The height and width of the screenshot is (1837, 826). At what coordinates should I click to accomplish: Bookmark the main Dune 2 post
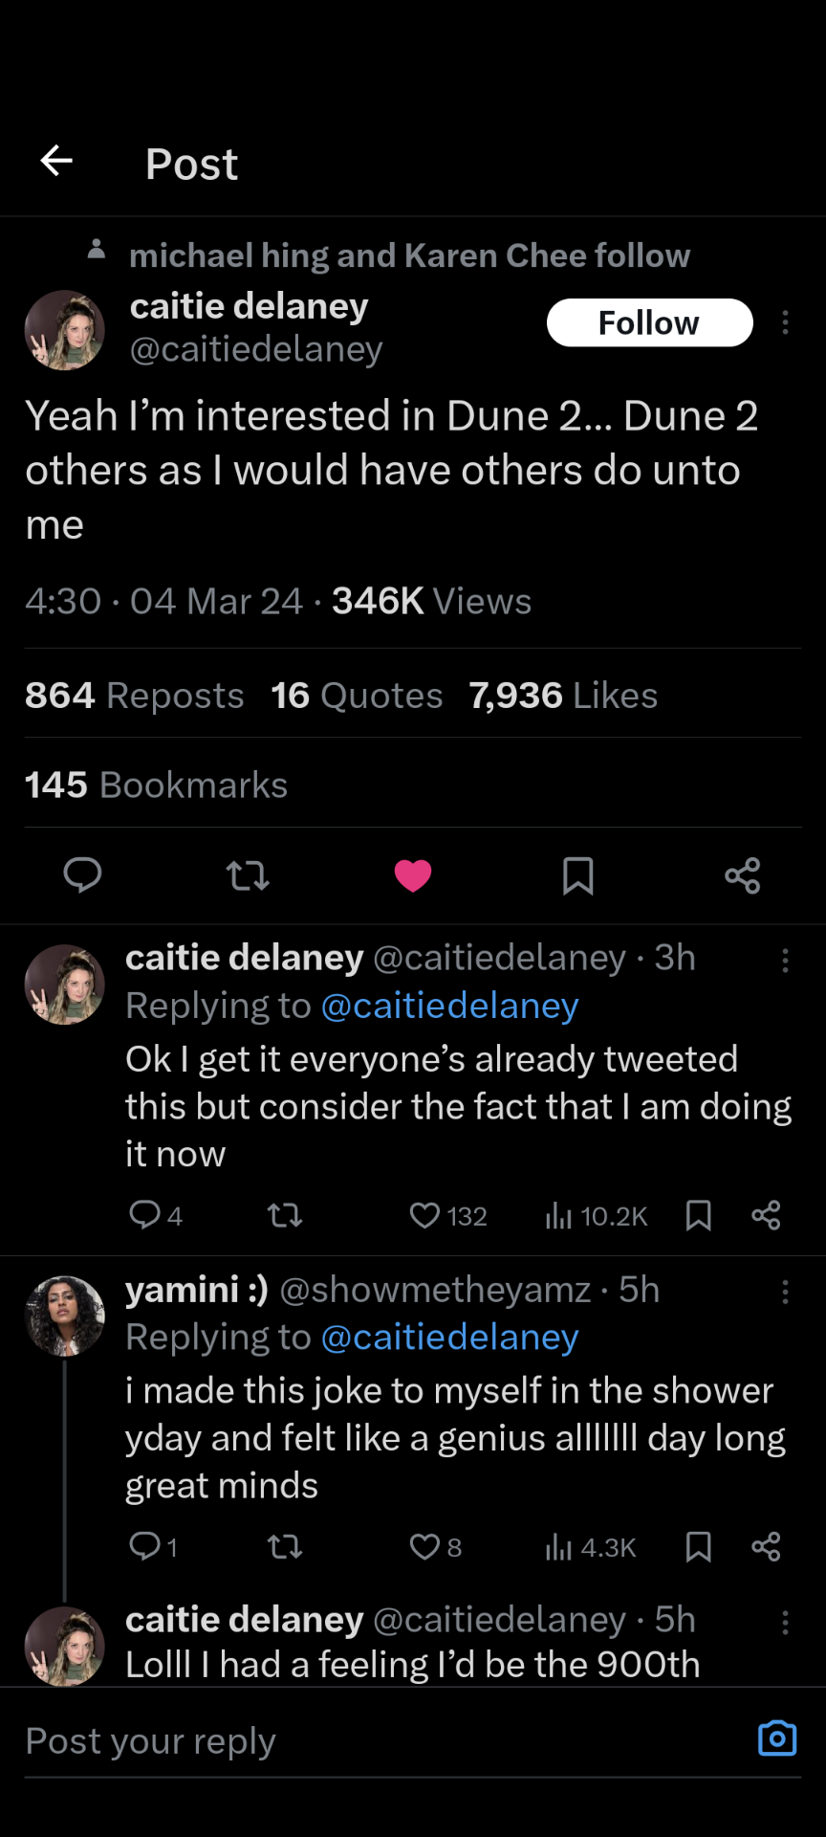point(577,875)
